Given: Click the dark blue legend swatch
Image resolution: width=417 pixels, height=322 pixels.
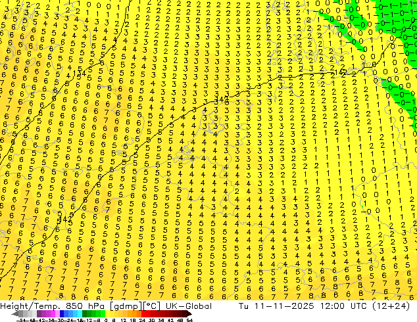Looking at the screenshot, I should pos(62,314).
